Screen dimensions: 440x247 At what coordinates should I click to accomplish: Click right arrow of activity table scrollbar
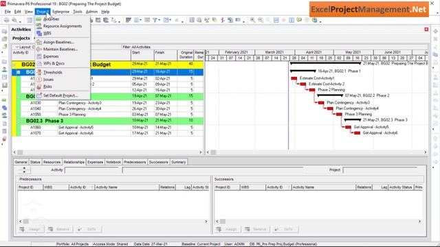coord(201,152)
